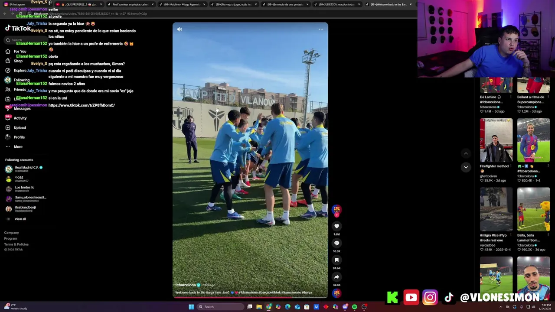Close the Welcome back to the Barça tab
555x312 pixels.
click(411, 4)
